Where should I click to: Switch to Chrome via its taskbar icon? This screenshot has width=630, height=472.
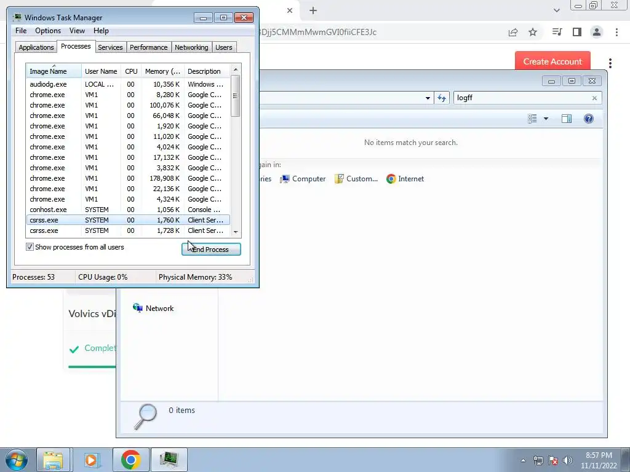click(x=130, y=460)
